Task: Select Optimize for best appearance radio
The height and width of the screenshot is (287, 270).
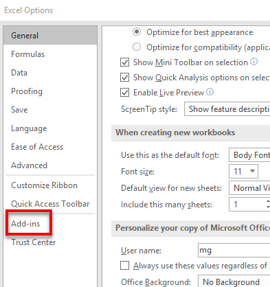Action: [137, 32]
